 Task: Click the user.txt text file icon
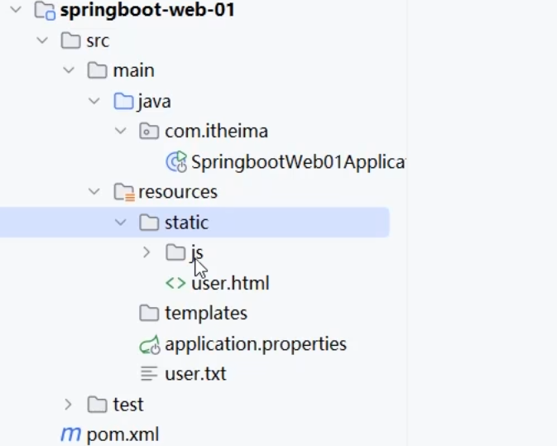(x=149, y=374)
